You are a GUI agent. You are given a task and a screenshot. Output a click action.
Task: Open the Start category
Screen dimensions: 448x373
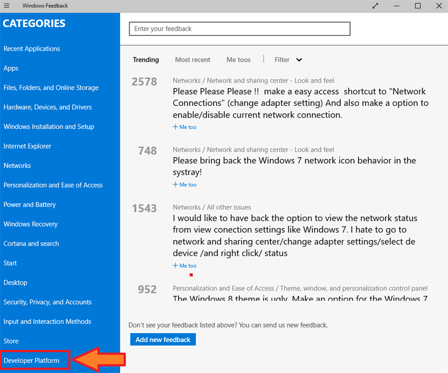[10, 263]
